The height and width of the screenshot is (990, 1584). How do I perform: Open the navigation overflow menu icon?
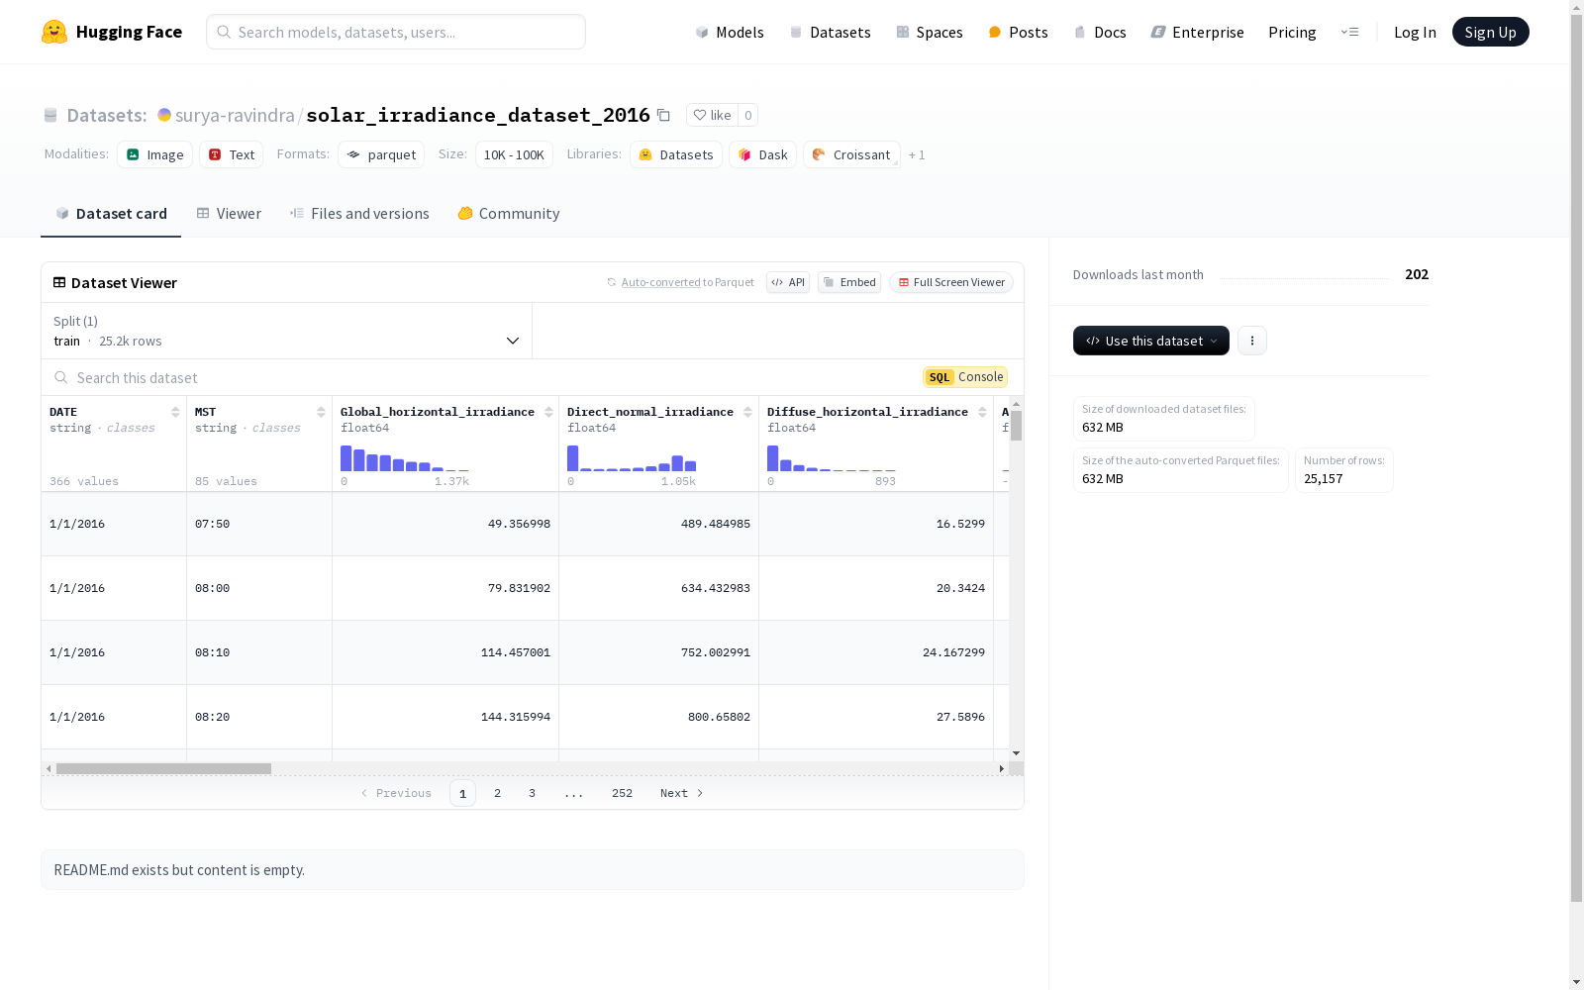(1349, 32)
